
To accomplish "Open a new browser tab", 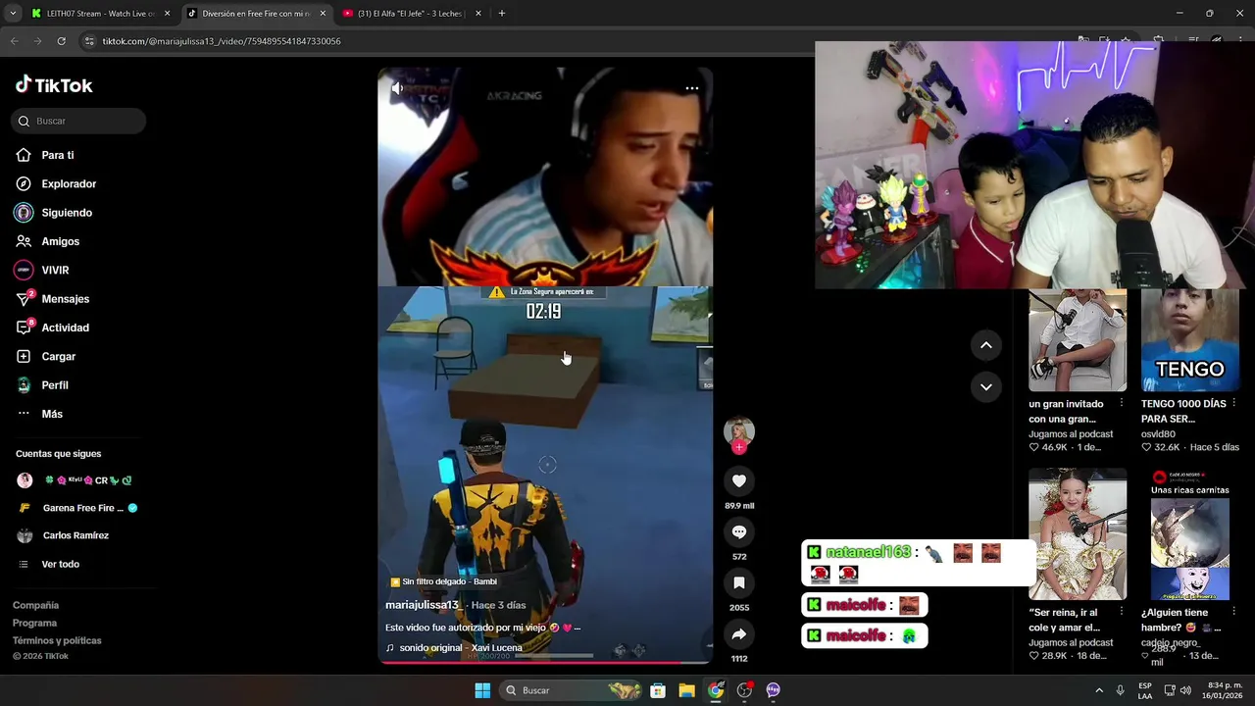I will click(x=502, y=14).
